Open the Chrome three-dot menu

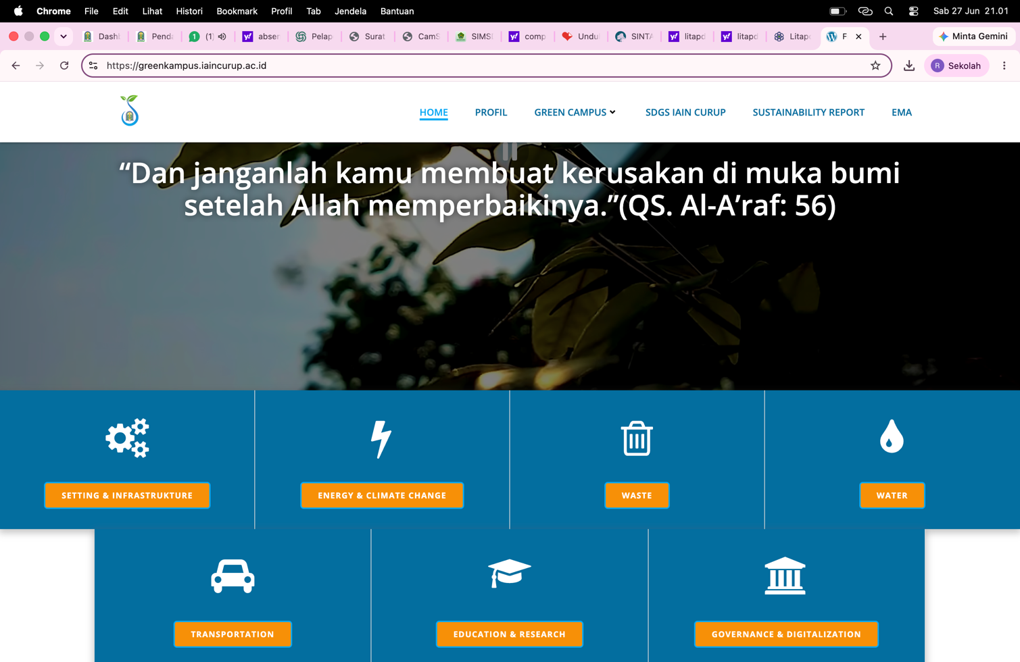coord(1004,66)
